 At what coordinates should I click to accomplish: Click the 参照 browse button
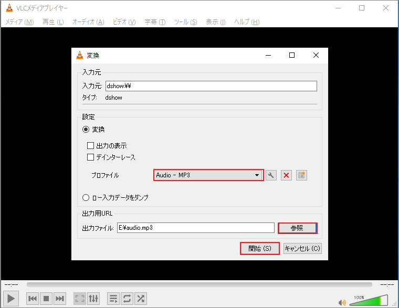pos(298,228)
